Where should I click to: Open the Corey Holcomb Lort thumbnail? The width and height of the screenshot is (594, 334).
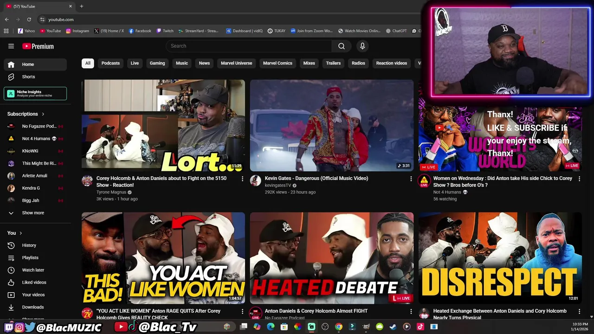click(163, 125)
